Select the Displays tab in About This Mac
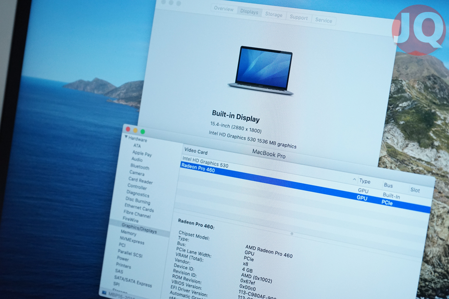The height and width of the screenshot is (299, 449). click(249, 12)
